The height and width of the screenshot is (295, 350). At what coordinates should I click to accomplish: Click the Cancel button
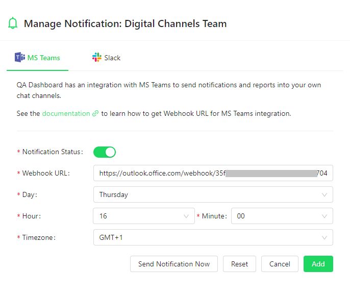click(x=280, y=264)
